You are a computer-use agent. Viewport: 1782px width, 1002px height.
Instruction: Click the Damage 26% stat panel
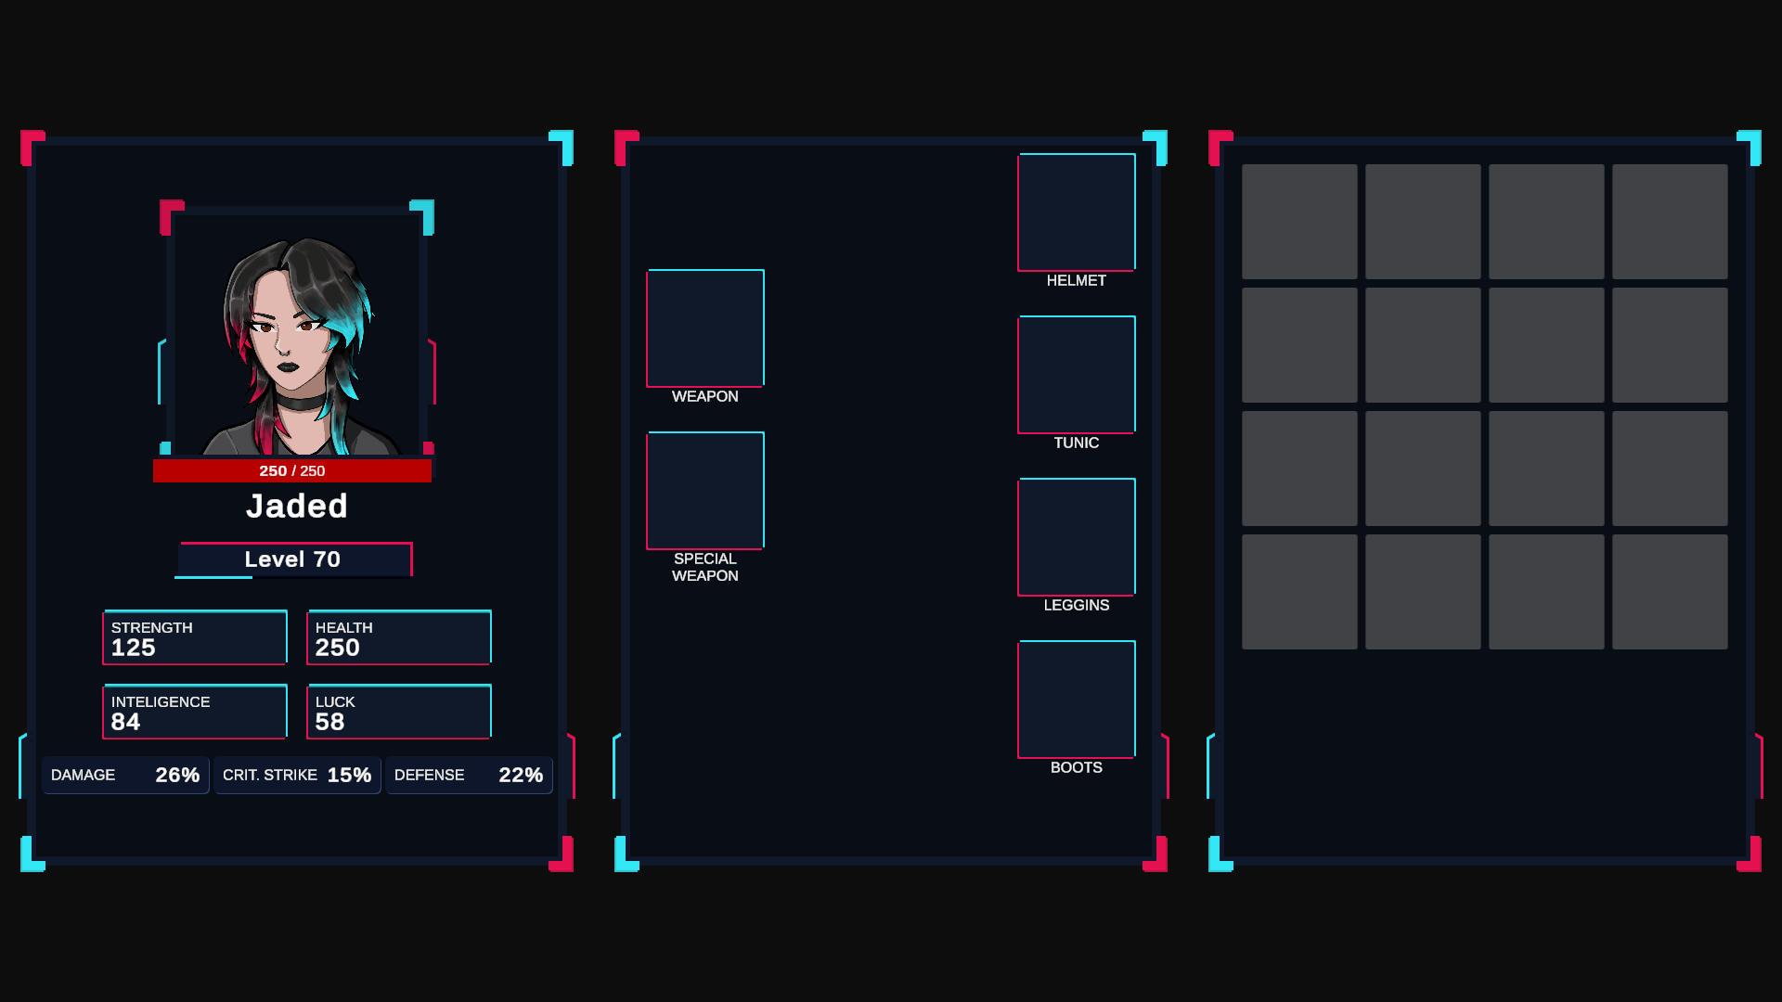(x=125, y=775)
